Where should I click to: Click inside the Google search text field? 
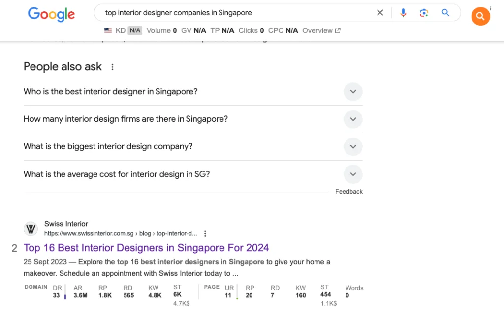pyautogui.click(x=236, y=13)
